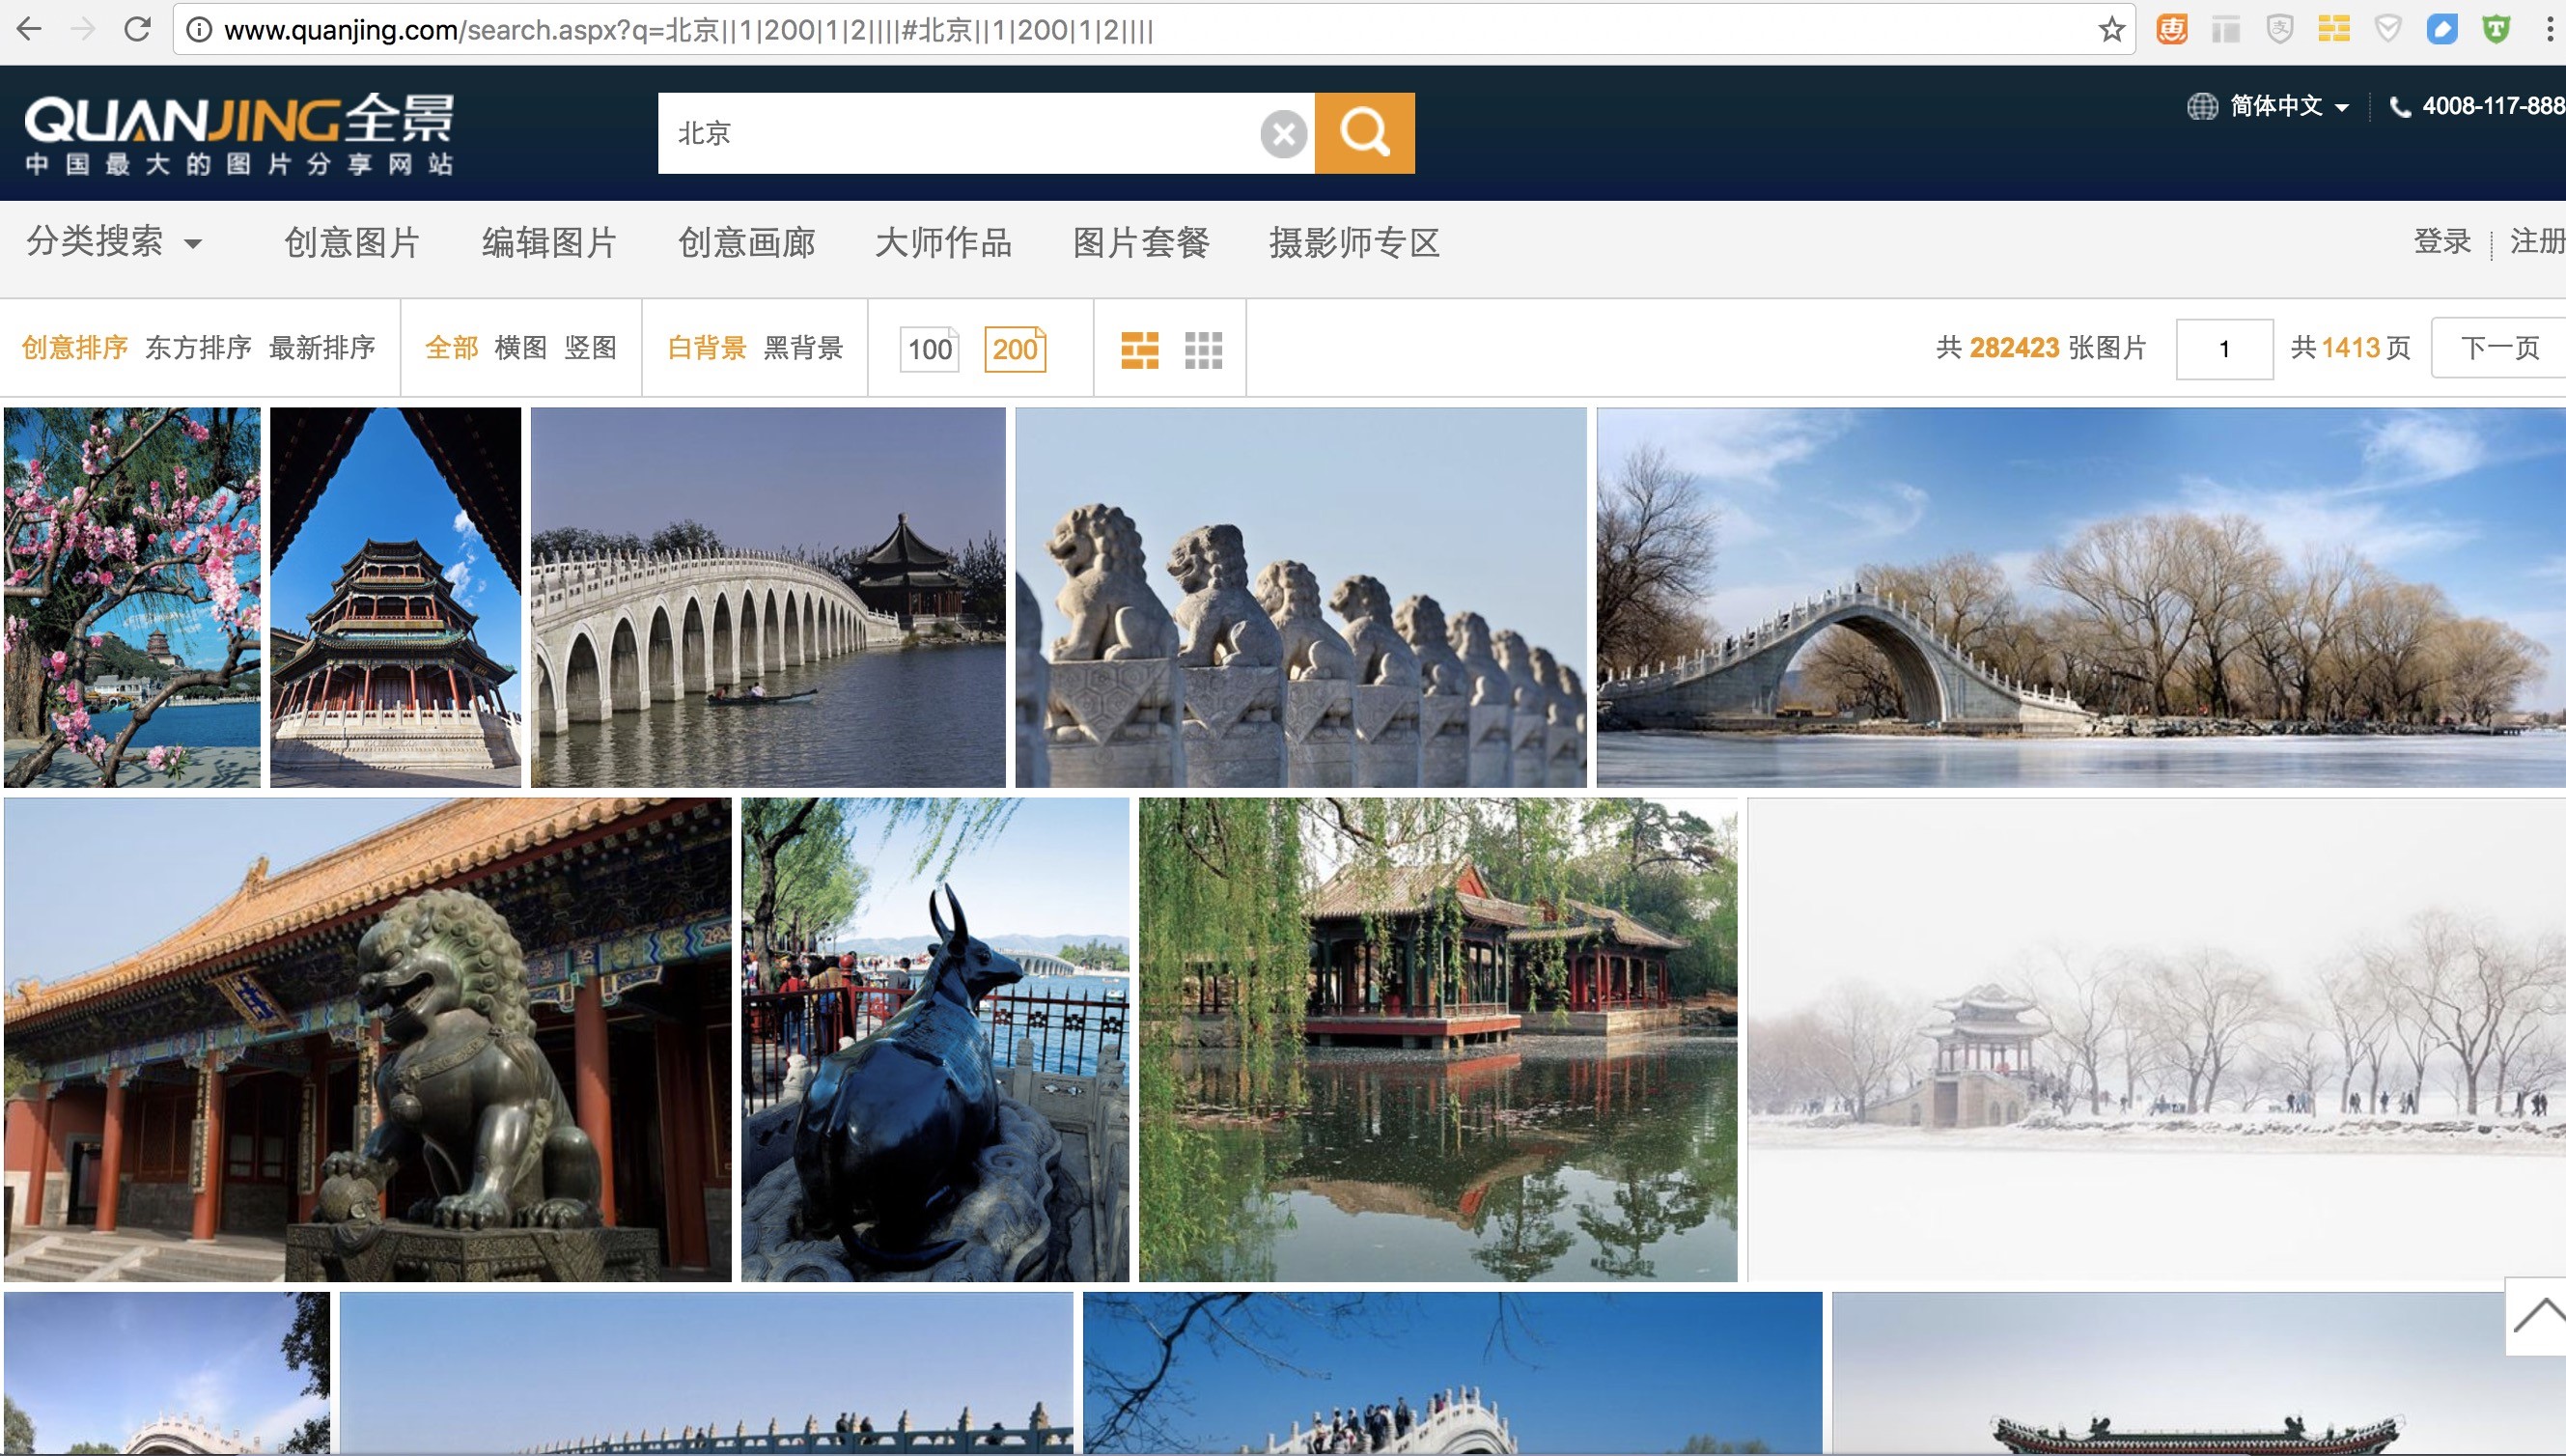Select 100 images per page

[929, 349]
